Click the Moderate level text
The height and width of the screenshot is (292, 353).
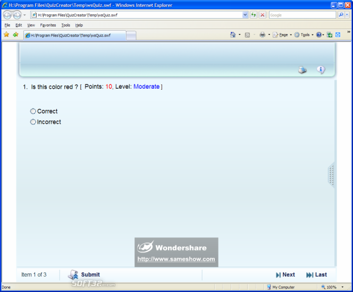tap(146, 87)
